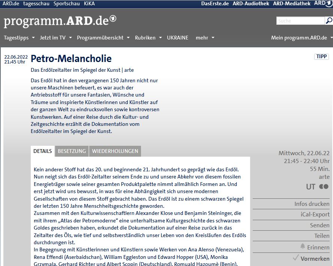Open the ARD logo in top bar
The height and width of the screenshot is (266, 333).
tap(323, 3)
